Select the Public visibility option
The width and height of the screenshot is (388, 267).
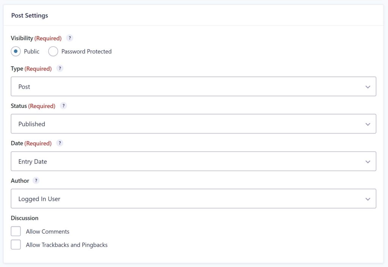[x=16, y=51]
